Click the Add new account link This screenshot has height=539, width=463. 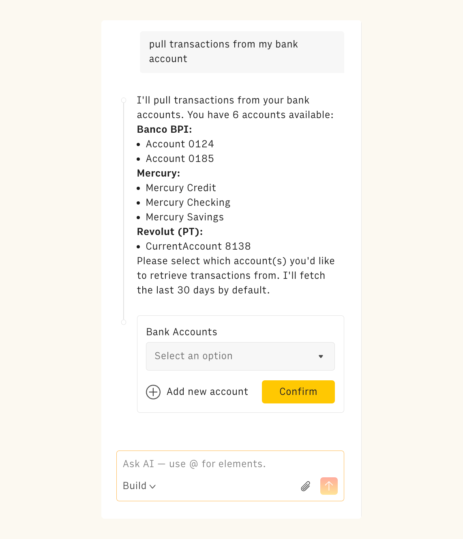pyautogui.click(x=207, y=392)
